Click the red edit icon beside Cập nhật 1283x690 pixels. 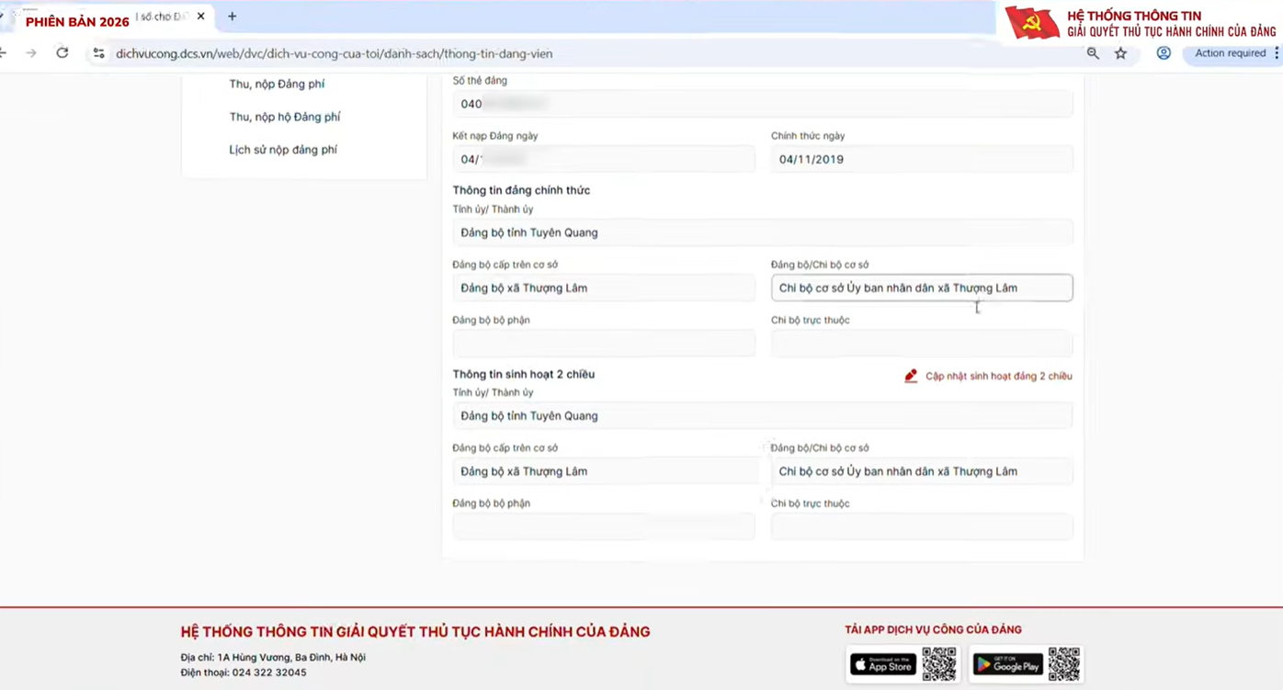[x=911, y=376]
